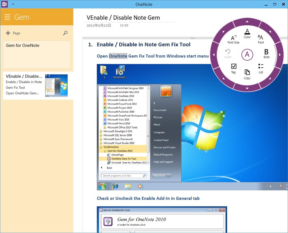Screen dimensions: 288x233
Task: Click the heading Enable / Disable in Note Gem Fix Tool
Action: tap(144, 45)
